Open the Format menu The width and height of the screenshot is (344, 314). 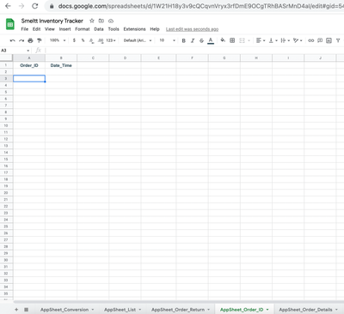coord(83,29)
